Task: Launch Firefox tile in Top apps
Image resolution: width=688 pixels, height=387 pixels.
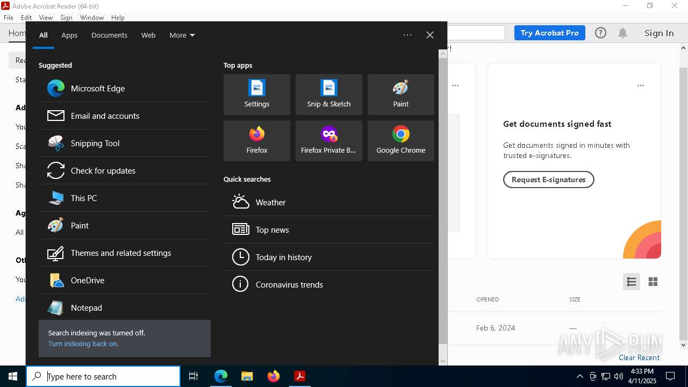Action: pos(257,141)
